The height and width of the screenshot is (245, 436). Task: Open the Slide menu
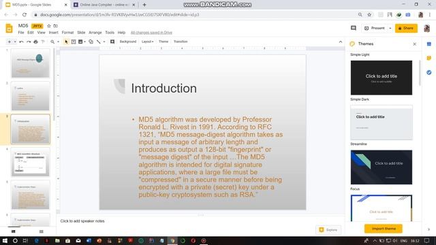(81, 33)
